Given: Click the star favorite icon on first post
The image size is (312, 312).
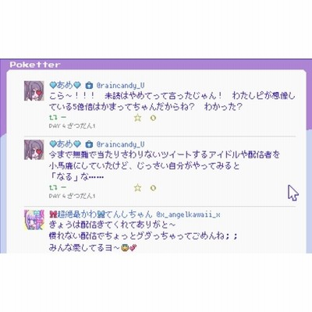Looking at the screenshot, I should click(137, 118).
